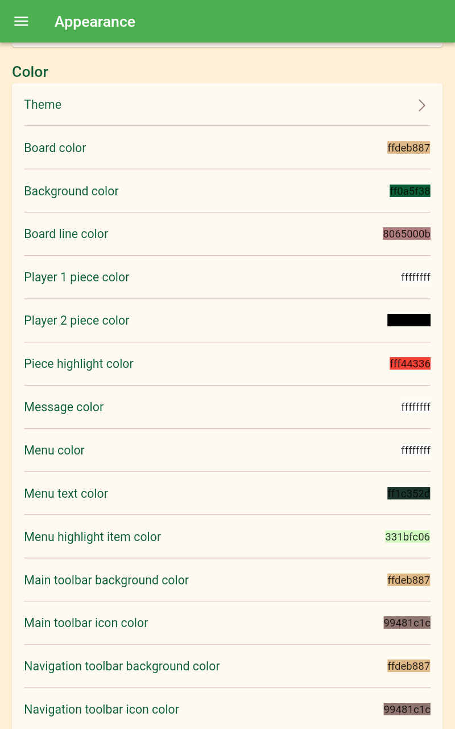This screenshot has width=455, height=729.
Task: Open Main toolbar background color swatch
Action: (408, 580)
